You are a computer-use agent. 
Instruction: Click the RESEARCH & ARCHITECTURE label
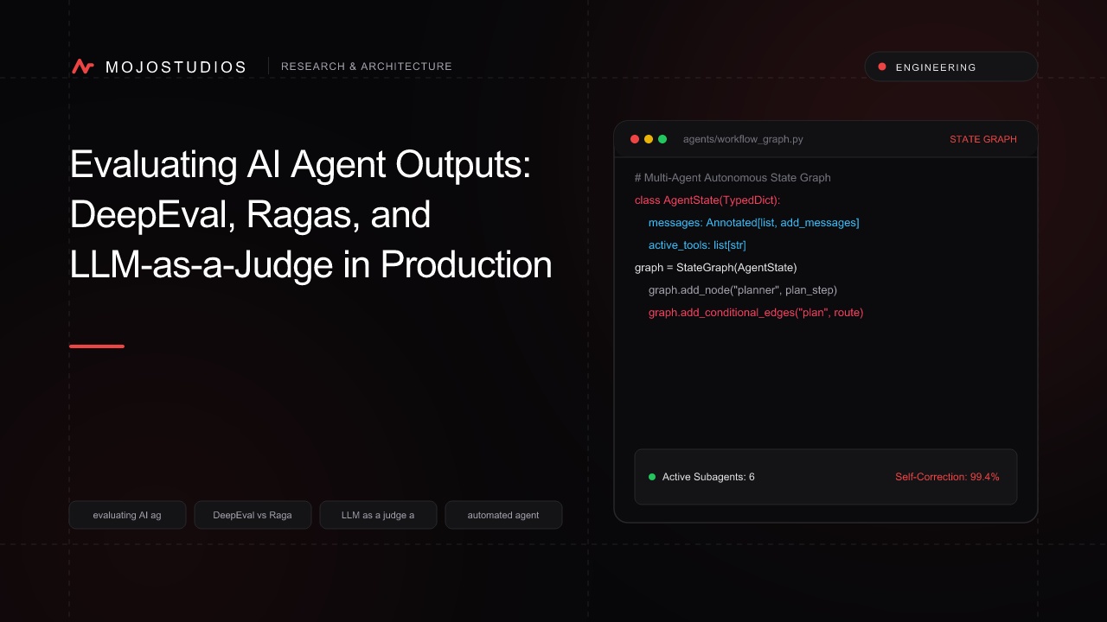[367, 67]
